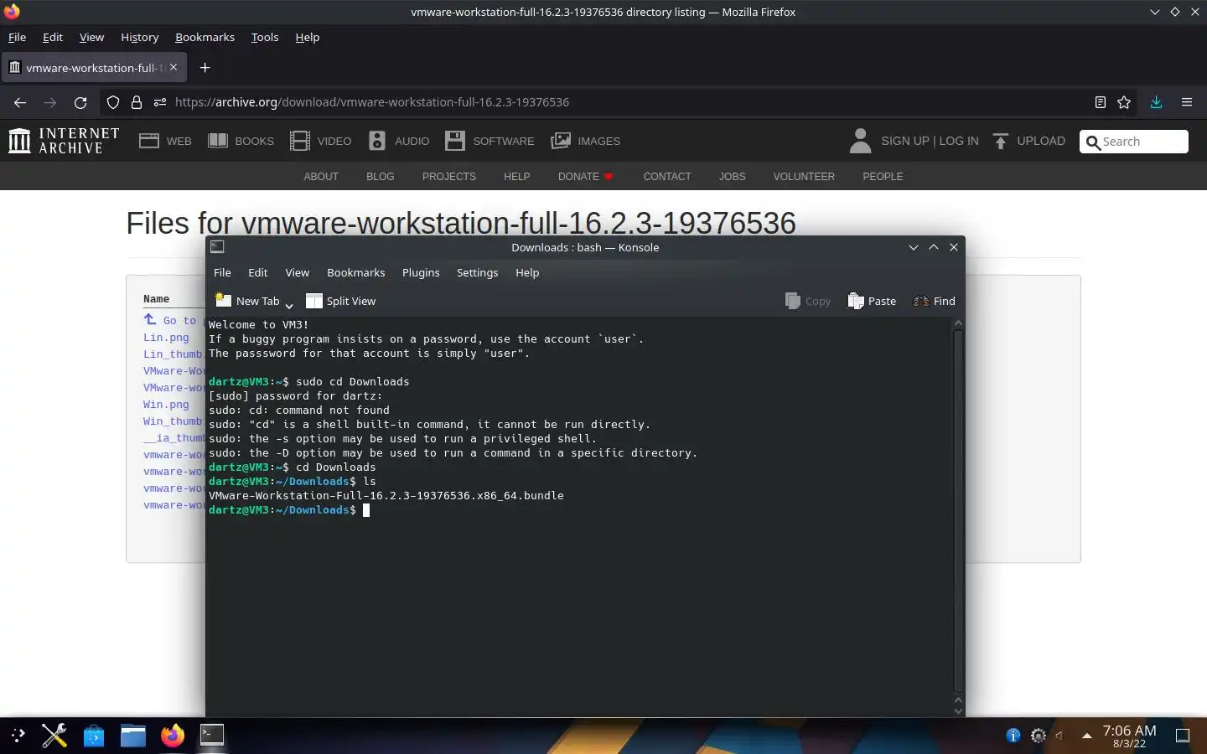Click the Firefox forward arrow

pyautogui.click(x=50, y=102)
